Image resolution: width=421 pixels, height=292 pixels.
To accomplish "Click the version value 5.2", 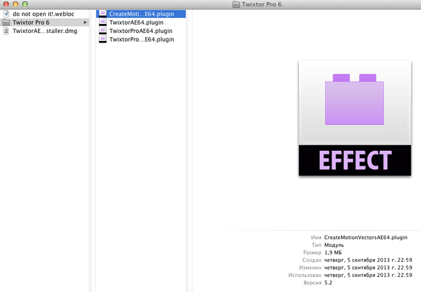I will pyautogui.click(x=328, y=282).
